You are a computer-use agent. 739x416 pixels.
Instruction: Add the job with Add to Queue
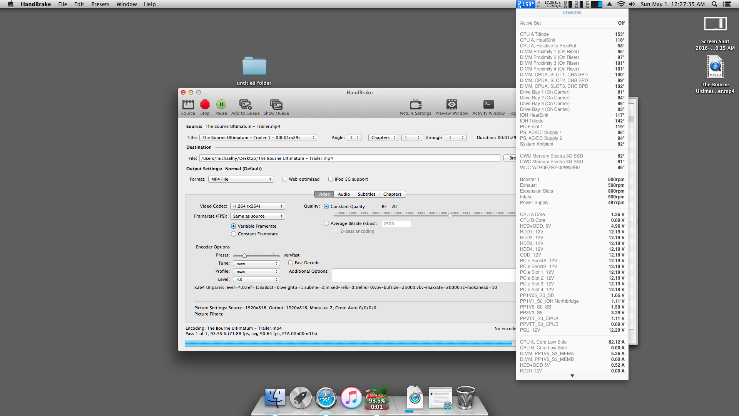point(245,107)
